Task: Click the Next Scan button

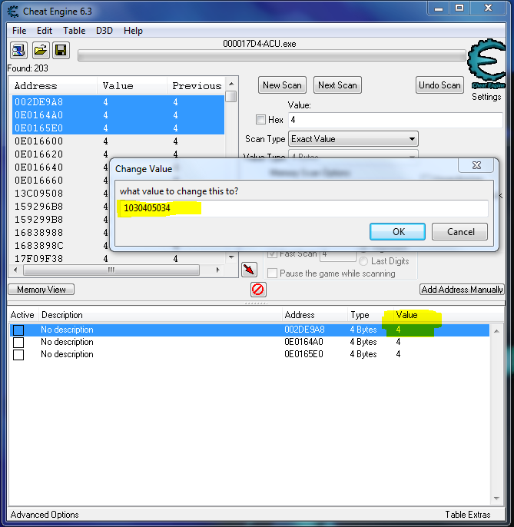Action: [x=337, y=85]
